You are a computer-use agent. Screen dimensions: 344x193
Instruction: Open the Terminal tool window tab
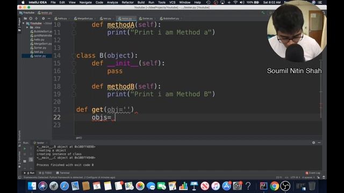coord(63,173)
